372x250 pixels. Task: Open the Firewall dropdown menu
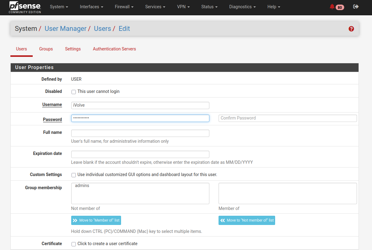click(x=124, y=7)
